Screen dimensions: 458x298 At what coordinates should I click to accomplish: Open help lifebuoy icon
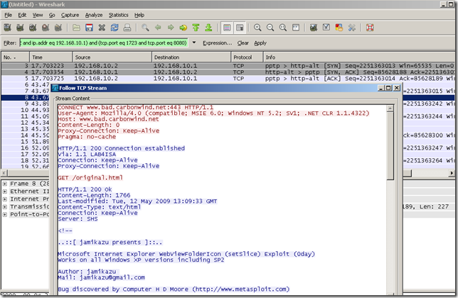point(370,28)
